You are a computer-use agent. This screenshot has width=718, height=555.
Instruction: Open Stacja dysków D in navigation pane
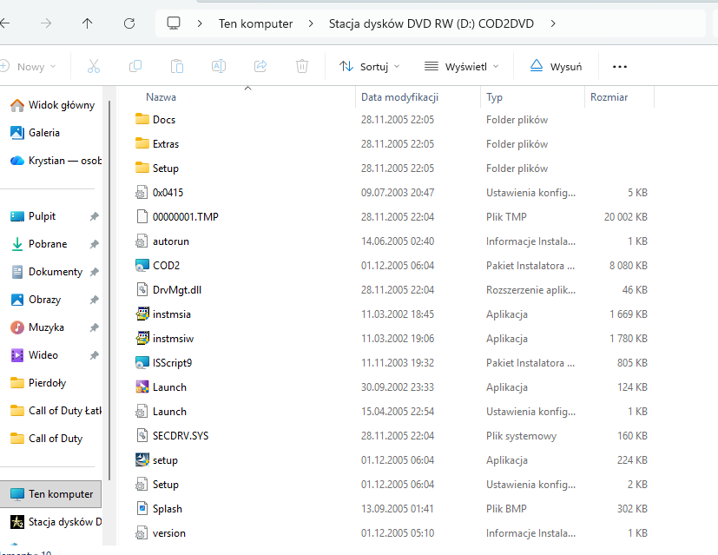point(56,522)
